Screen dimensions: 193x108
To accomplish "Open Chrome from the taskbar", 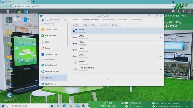I will click(84, 106).
